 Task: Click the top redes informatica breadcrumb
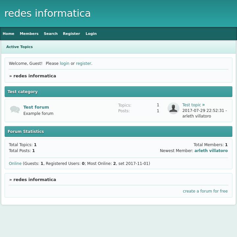pyautogui.click(x=35, y=76)
